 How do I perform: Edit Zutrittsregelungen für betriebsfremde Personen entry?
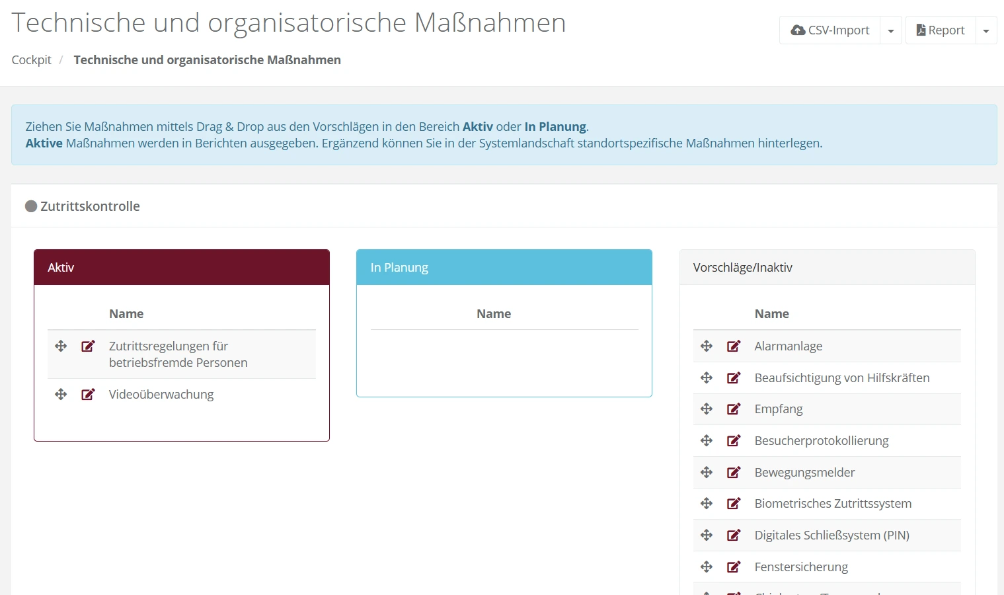pos(88,346)
